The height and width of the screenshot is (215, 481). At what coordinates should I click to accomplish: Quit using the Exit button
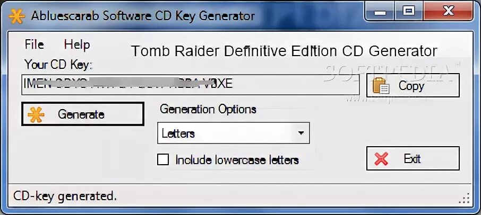413,158
